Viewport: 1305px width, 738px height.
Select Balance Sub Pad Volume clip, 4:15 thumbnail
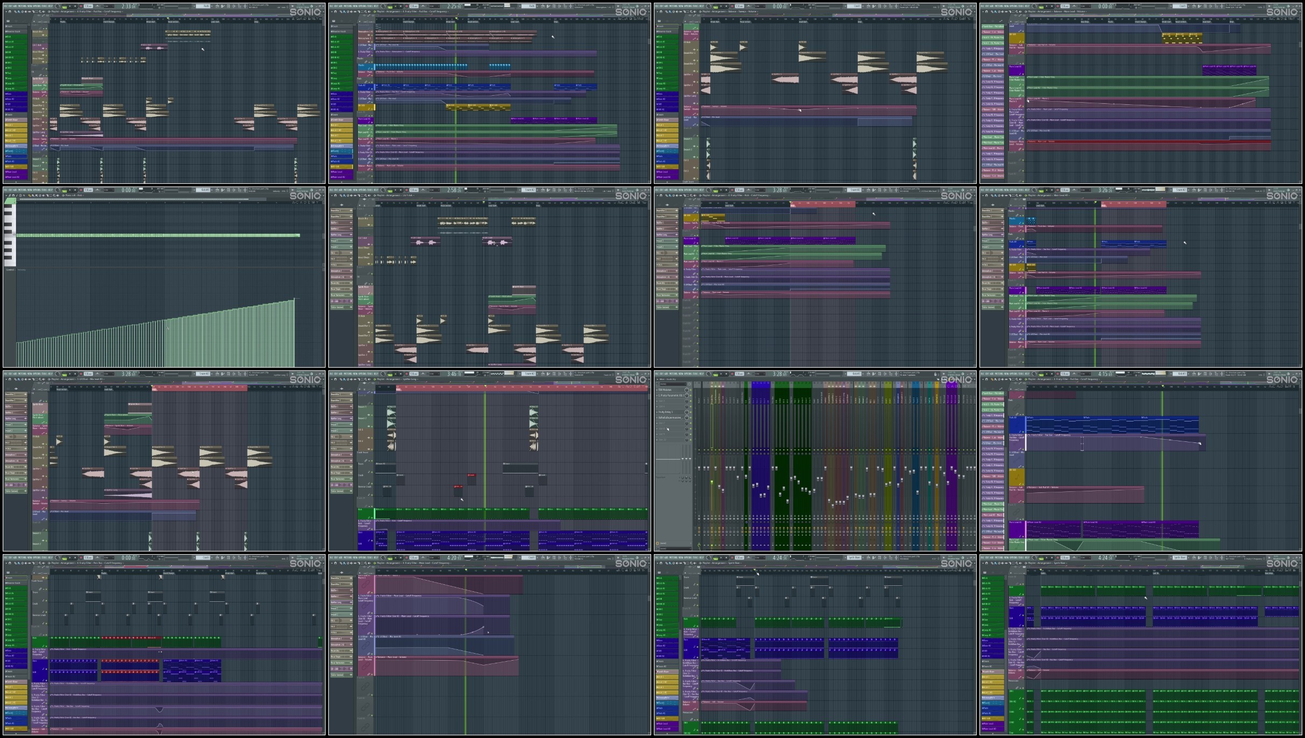(1085, 495)
